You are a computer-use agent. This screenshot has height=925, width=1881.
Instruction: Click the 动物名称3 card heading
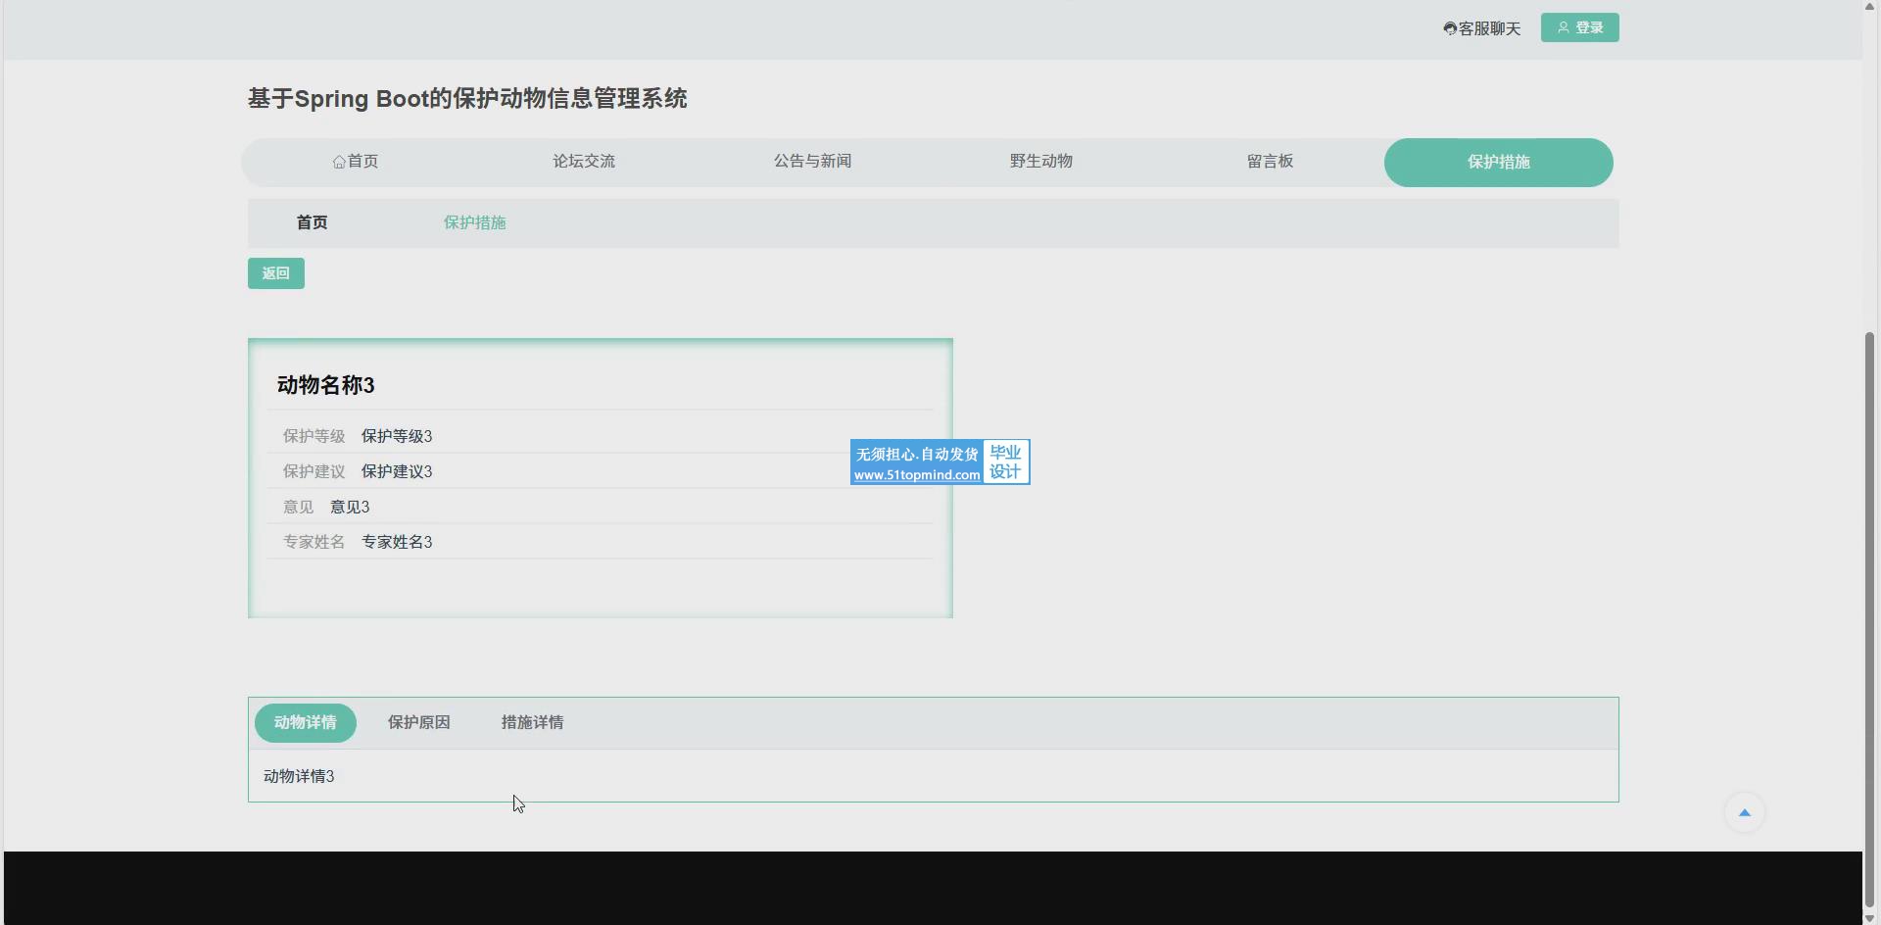(x=326, y=385)
